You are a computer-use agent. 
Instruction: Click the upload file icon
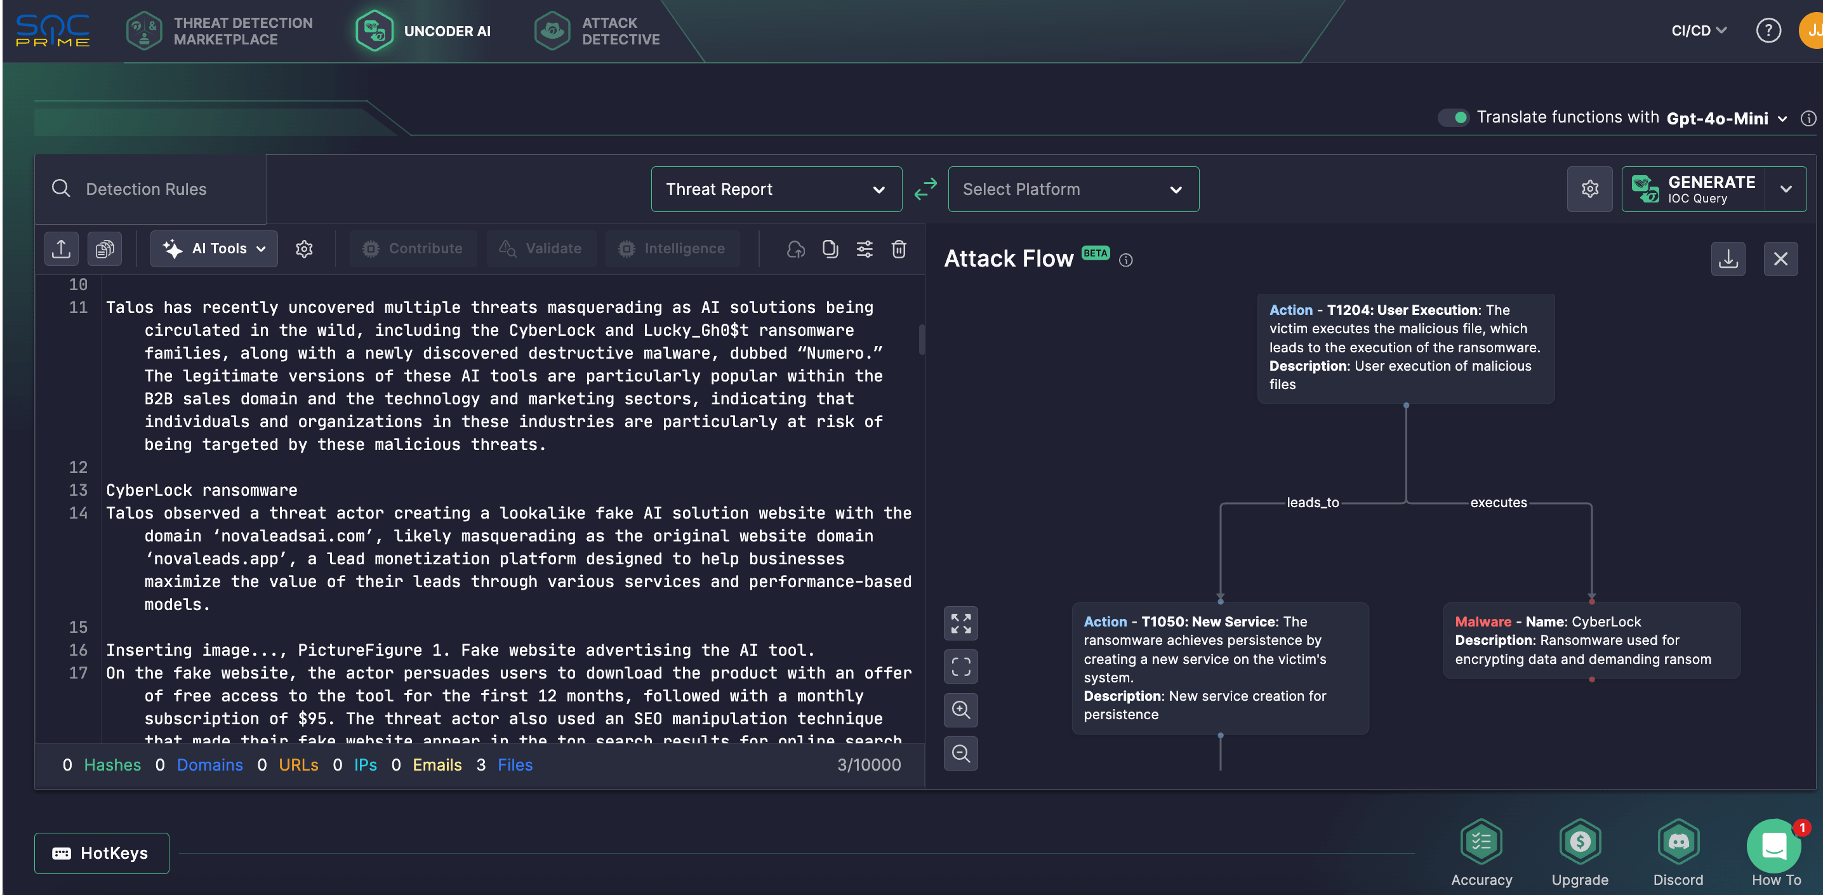61,248
